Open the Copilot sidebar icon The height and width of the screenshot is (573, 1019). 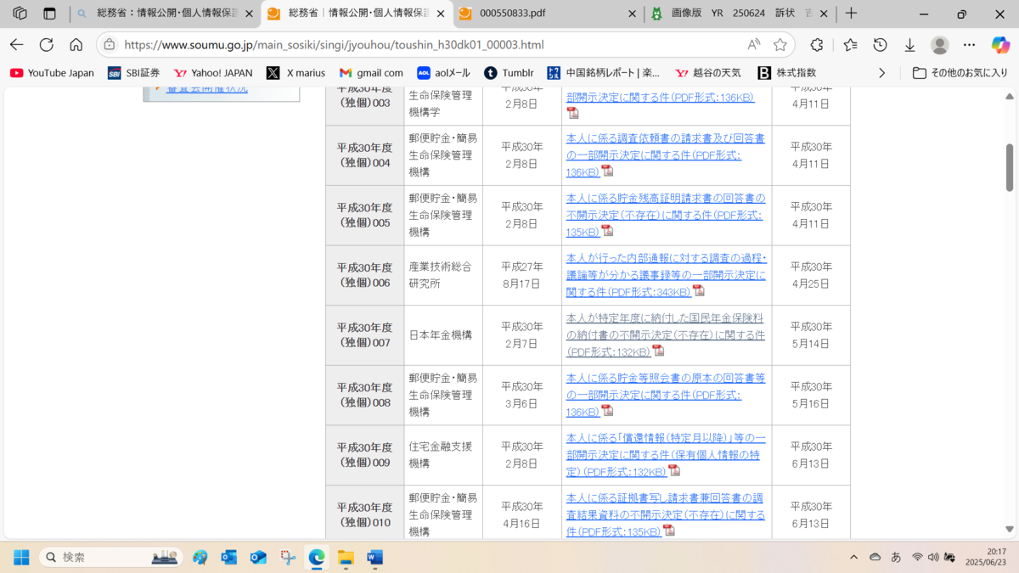click(1000, 45)
